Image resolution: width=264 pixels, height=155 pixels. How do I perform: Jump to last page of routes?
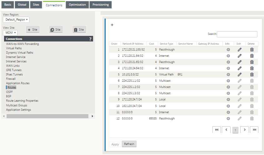(x=254, y=130)
